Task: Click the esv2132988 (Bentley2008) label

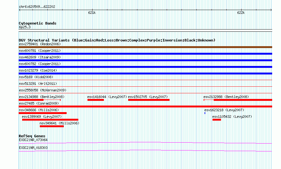Action: [x=226, y=97]
